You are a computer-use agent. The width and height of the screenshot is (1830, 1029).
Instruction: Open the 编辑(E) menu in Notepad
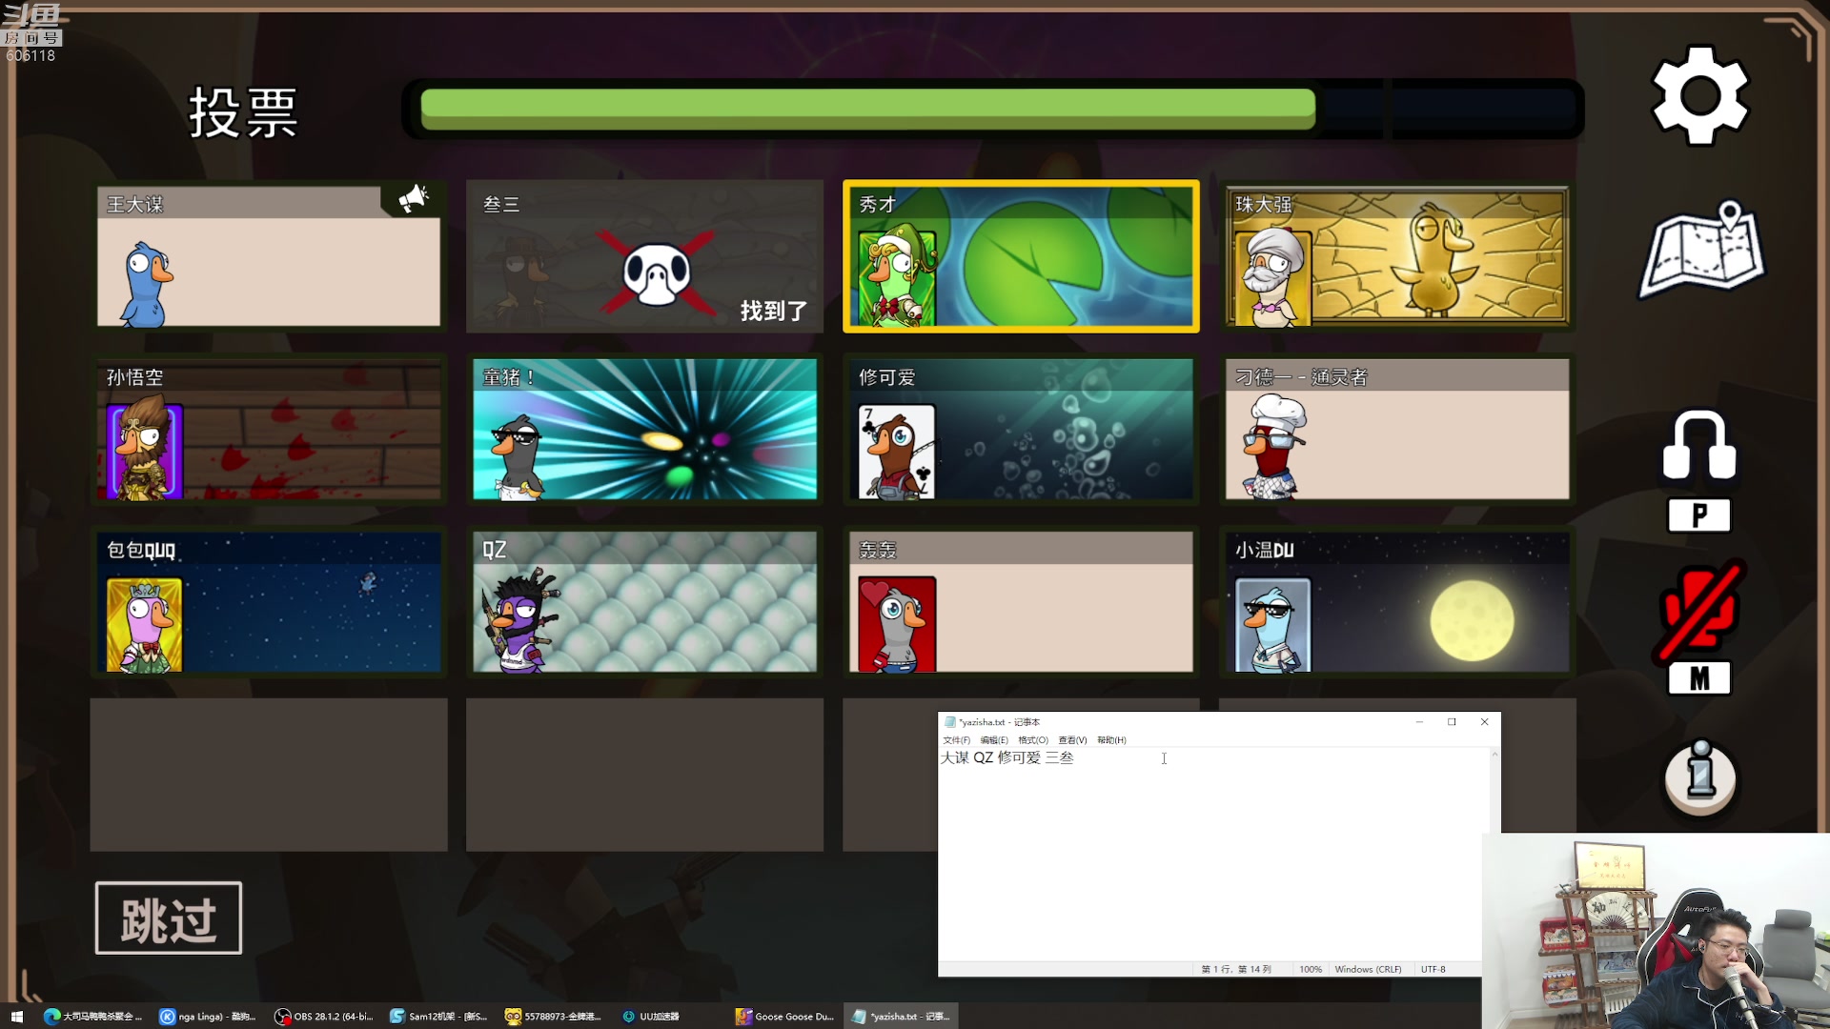coord(994,740)
